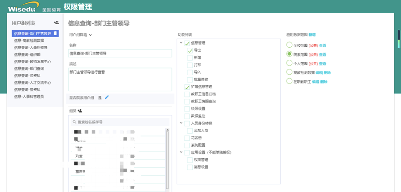Viewport: 401px width, 192px height.
Task: Check the 添加人员 checkbox
Action: (x=190, y=131)
